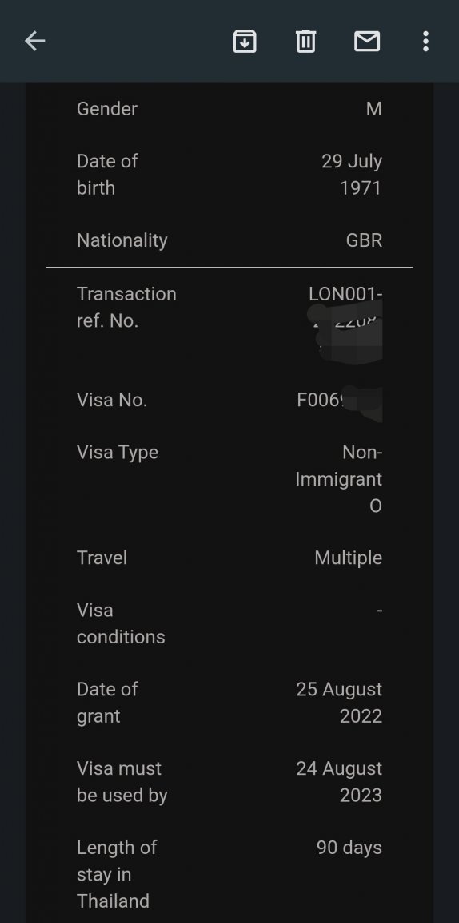Tap the 90 days length of stay value

click(x=349, y=848)
